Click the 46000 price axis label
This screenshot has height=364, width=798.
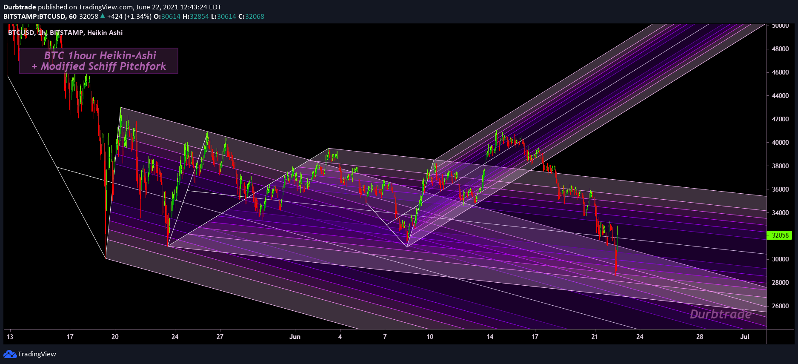pyautogui.click(x=780, y=72)
